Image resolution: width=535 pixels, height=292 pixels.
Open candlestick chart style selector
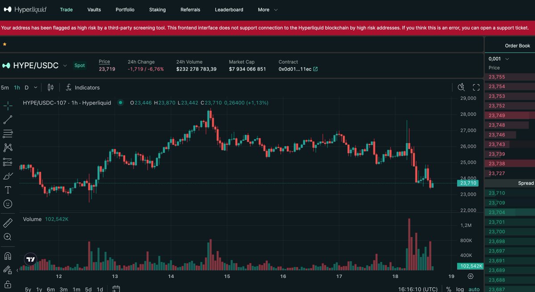point(50,88)
